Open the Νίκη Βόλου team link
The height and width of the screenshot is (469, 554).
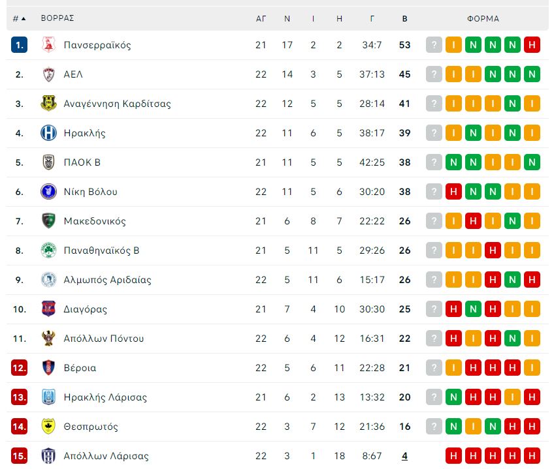pyautogui.click(x=90, y=192)
